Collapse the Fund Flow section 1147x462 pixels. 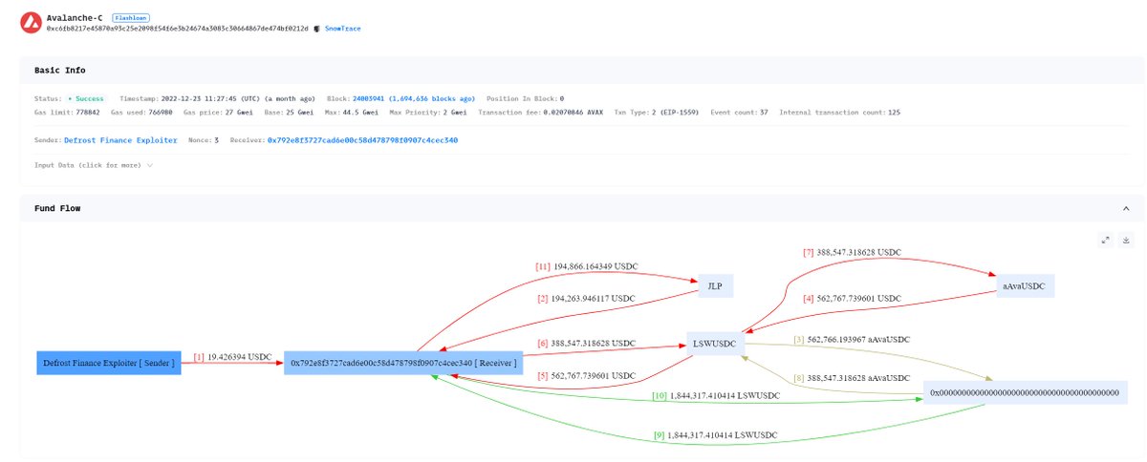point(1126,208)
